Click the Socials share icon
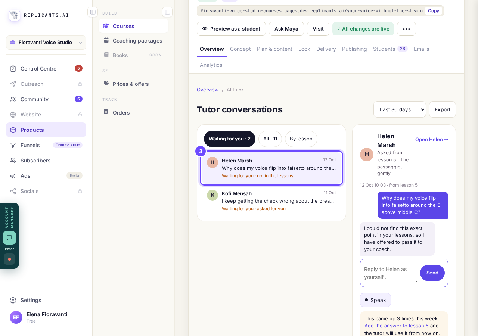The image size is (478, 336). pyautogui.click(x=13, y=191)
